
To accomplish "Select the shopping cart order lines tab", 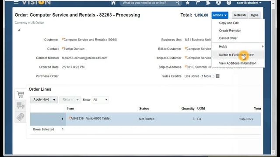I will (21, 94).
